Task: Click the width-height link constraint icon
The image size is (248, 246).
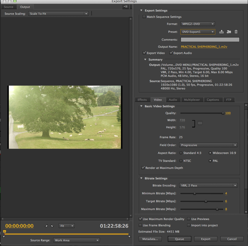Action: click(x=200, y=123)
